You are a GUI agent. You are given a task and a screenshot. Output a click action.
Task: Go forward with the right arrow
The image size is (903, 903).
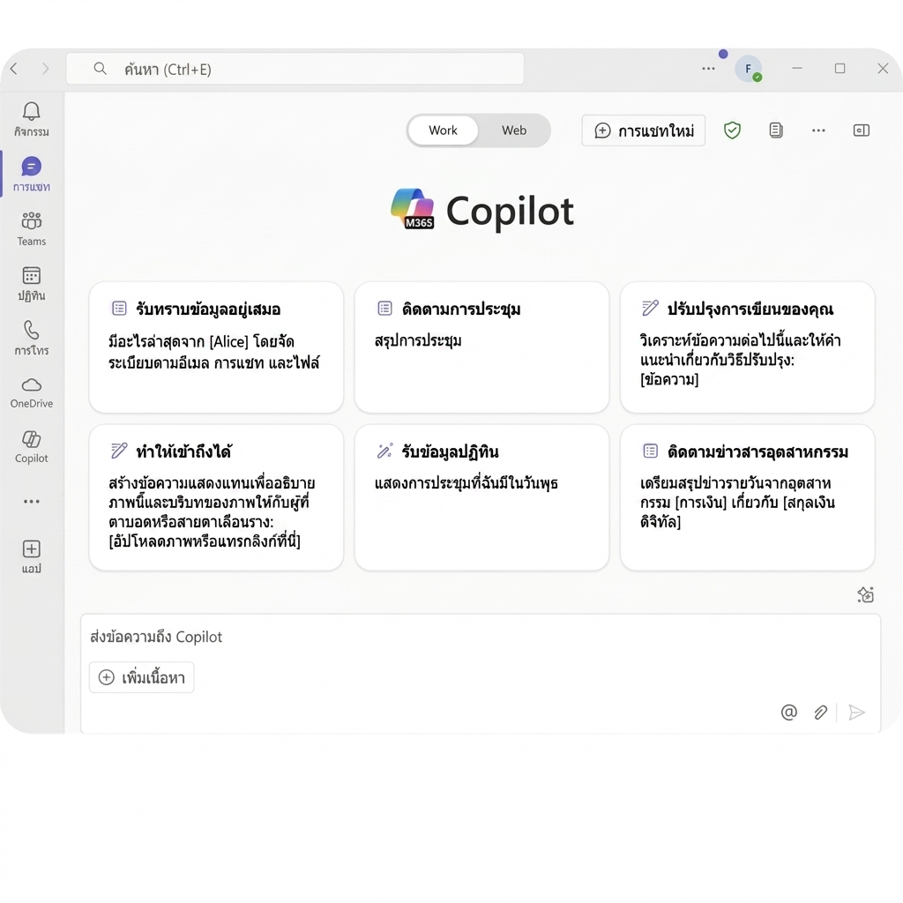(x=46, y=69)
